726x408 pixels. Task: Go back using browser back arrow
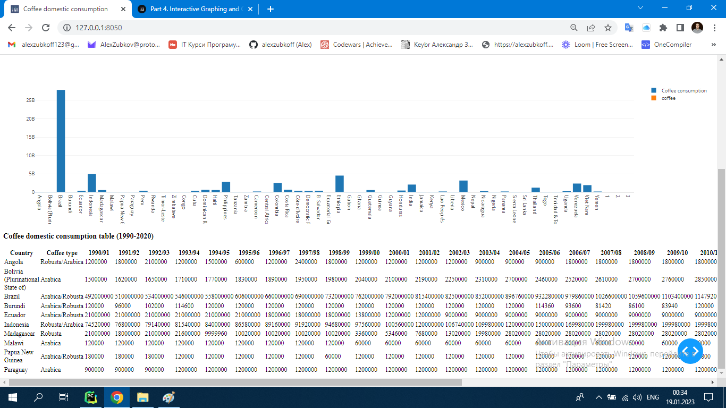point(12,28)
